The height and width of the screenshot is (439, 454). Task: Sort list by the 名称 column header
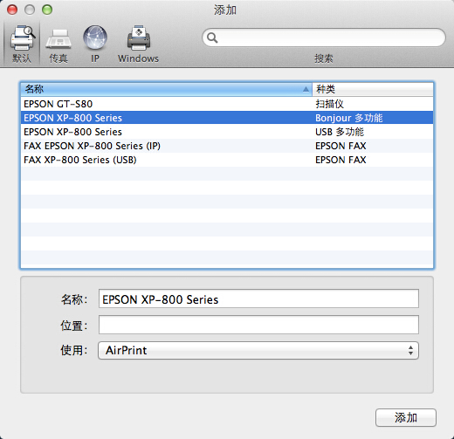pos(166,89)
